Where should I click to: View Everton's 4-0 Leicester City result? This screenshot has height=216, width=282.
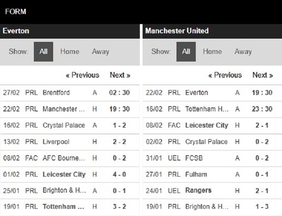(70, 175)
